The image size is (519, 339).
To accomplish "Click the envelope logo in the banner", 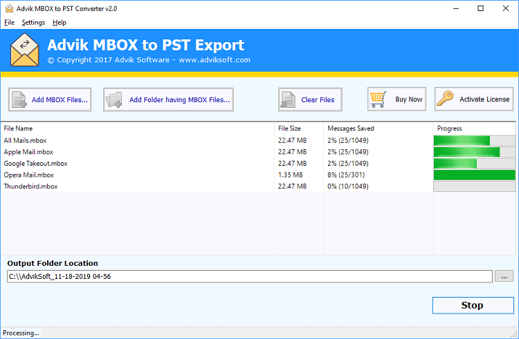I will pos(25,50).
